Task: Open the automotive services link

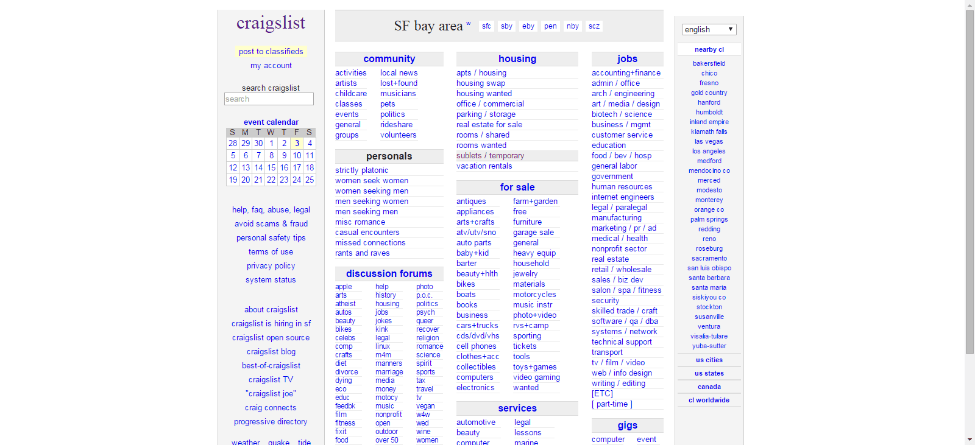Action: point(476,422)
